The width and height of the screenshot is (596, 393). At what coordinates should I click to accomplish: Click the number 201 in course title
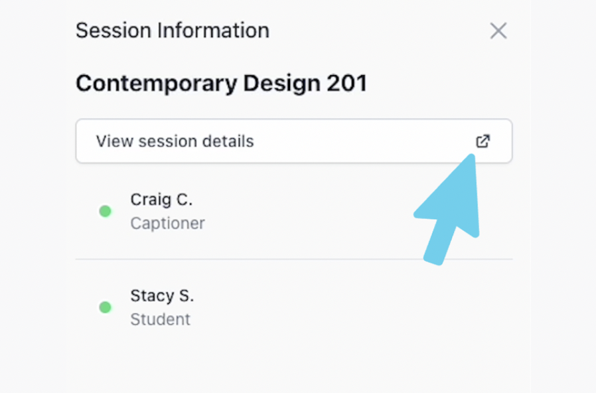(x=347, y=83)
